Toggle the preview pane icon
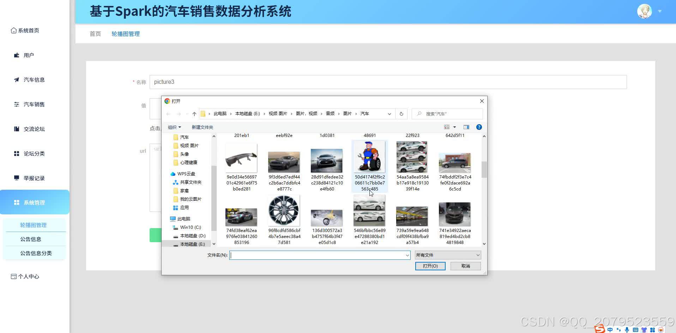 tap(466, 127)
